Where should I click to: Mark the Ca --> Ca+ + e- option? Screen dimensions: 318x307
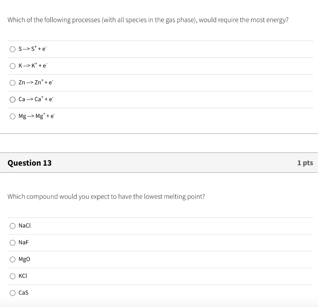pyautogui.click(x=12, y=99)
